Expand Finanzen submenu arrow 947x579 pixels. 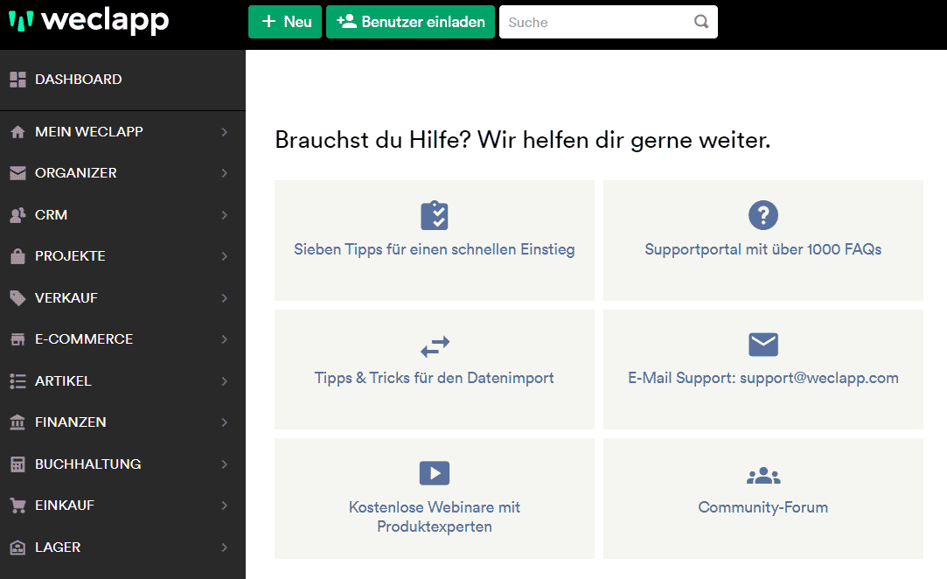pyautogui.click(x=224, y=422)
